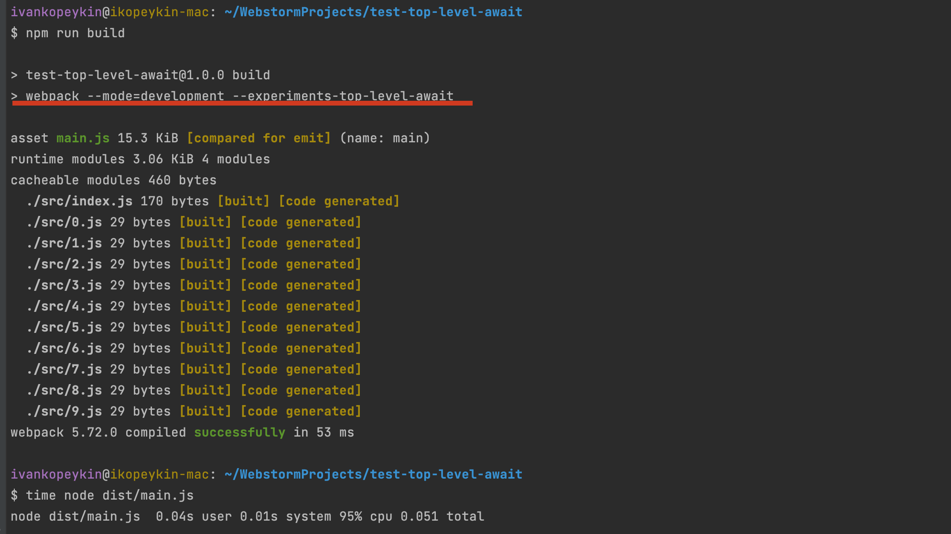Image resolution: width=951 pixels, height=534 pixels.
Task: Click the 'time node dist/main.js' command
Action: (109, 495)
